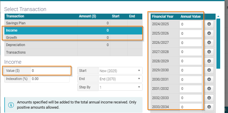Select the Transactions row

(73, 52)
